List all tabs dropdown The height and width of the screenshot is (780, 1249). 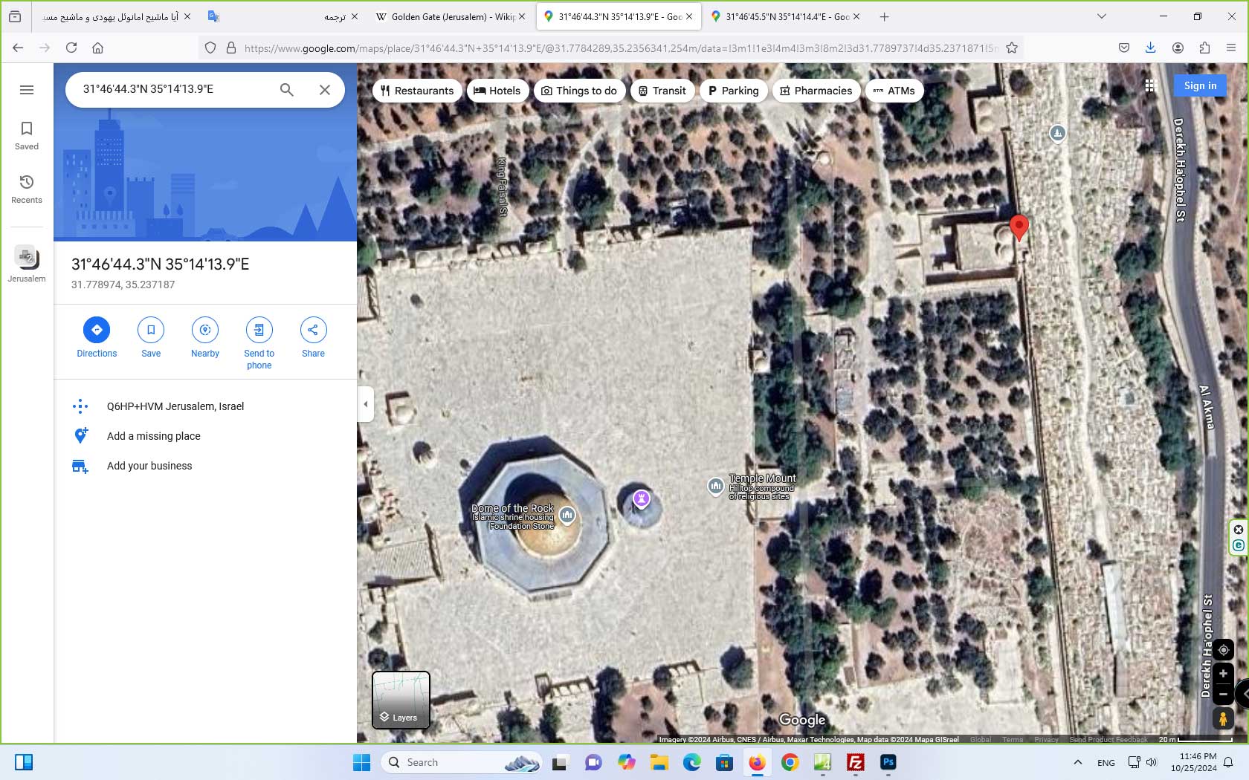tap(1102, 16)
